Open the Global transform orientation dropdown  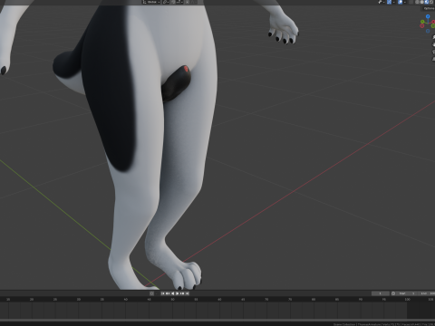coord(151,2)
